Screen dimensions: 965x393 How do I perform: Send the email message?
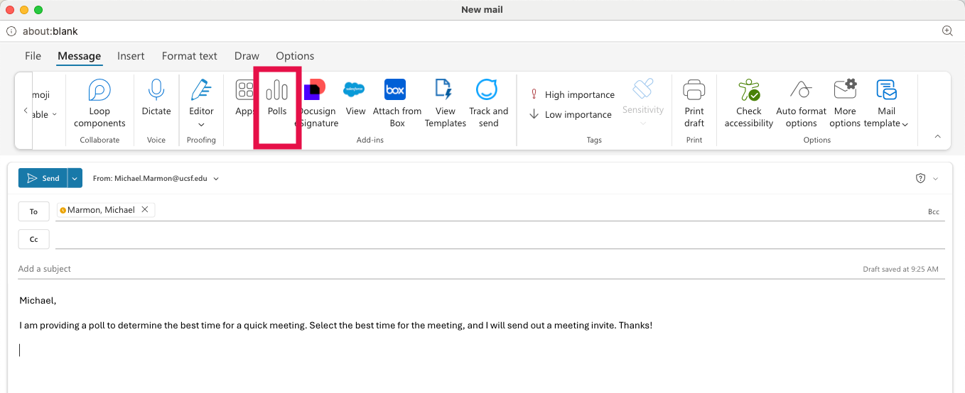[43, 178]
